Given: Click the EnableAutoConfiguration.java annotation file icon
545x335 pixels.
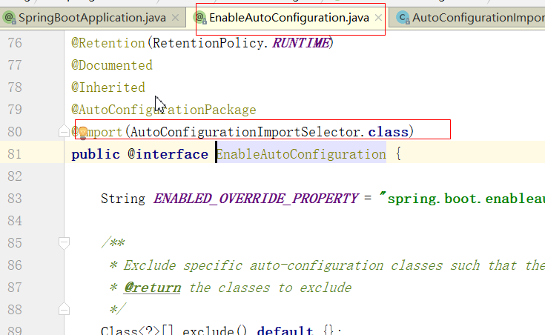Looking at the screenshot, I should (202, 16).
